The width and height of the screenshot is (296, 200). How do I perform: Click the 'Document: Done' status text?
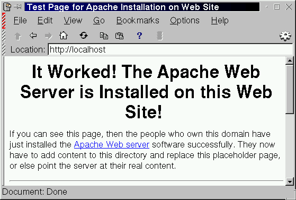pyautogui.click(x=34, y=192)
